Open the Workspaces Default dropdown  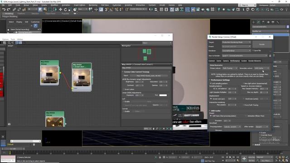point(279,5)
